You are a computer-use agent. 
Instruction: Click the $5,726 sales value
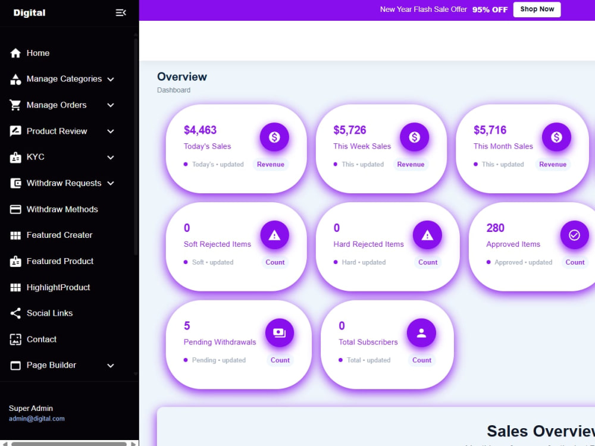(x=349, y=130)
